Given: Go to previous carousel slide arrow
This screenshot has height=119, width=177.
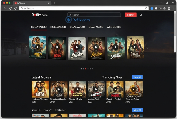Looking at the screenshot, I should pyautogui.click(x=26, y=48).
